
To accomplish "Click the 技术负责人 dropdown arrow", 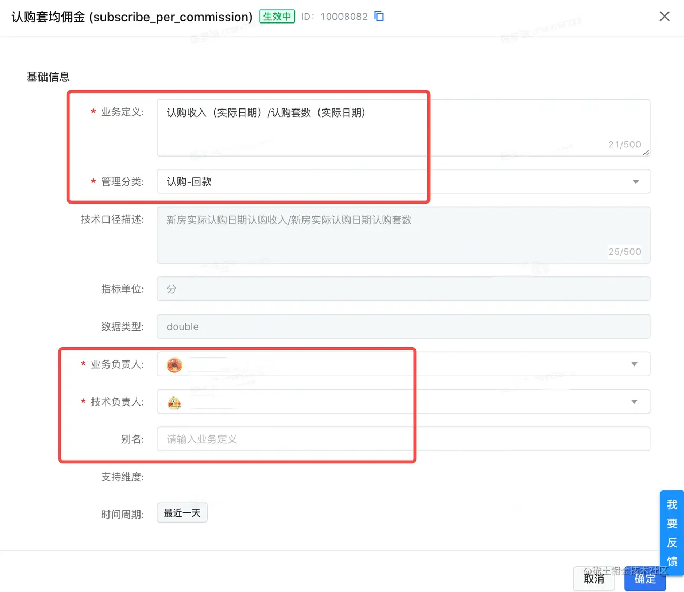I will (634, 402).
